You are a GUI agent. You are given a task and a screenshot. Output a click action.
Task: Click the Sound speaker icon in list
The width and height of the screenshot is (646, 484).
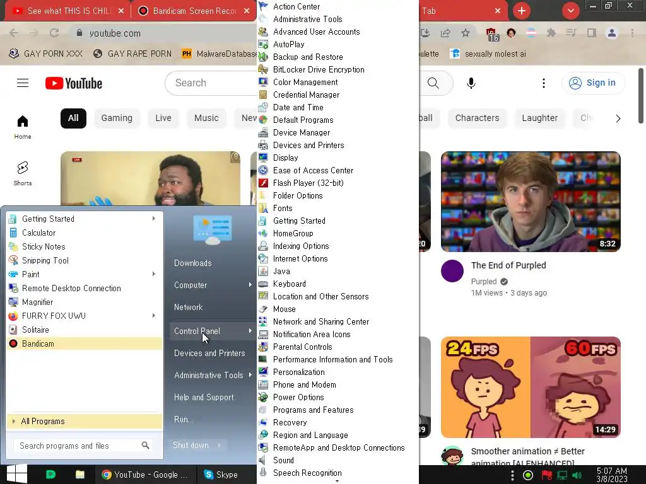coord(263,460)
